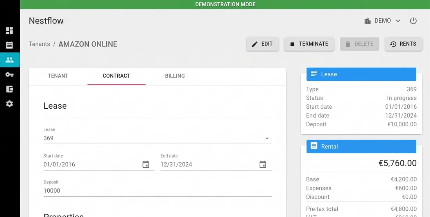This screenshot has height=217, width=430.
Task: Click the 12/31/2024 date in Lease card
Action: [x=401, y=115]
